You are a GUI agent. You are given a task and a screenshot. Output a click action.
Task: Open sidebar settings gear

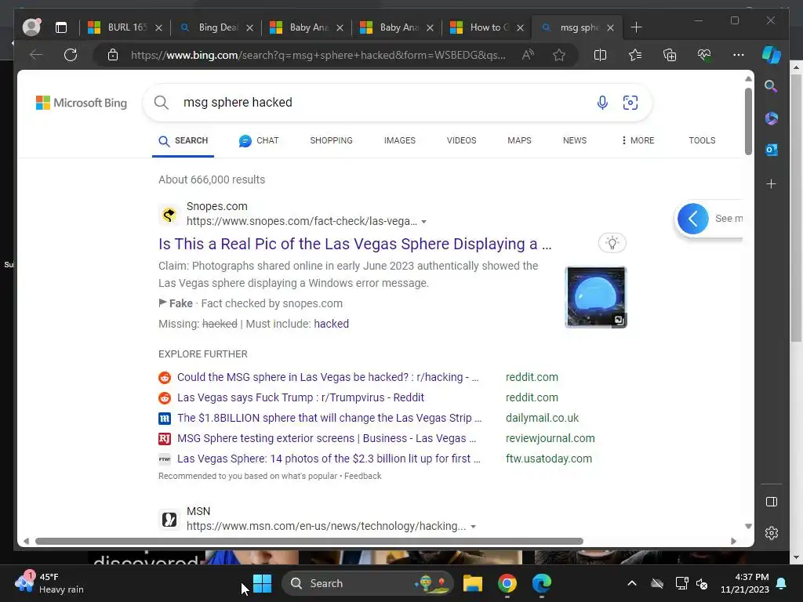pos(772,533)
